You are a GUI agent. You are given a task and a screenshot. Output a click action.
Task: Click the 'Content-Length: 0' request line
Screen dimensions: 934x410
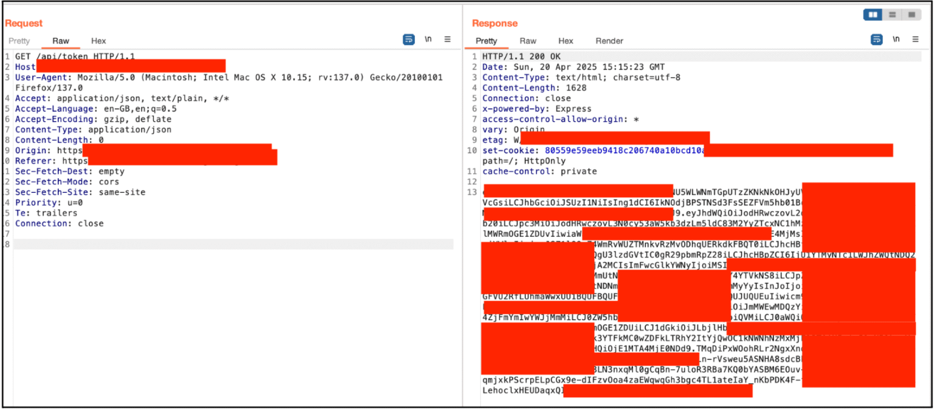[60, 140]
